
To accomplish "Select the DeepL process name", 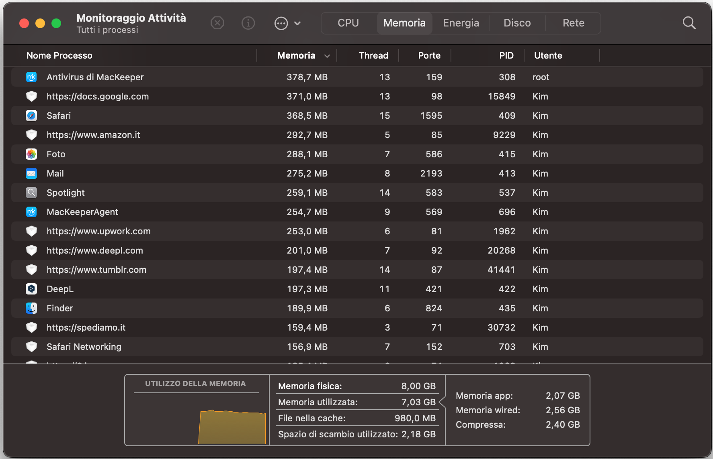I will [60, 289].
